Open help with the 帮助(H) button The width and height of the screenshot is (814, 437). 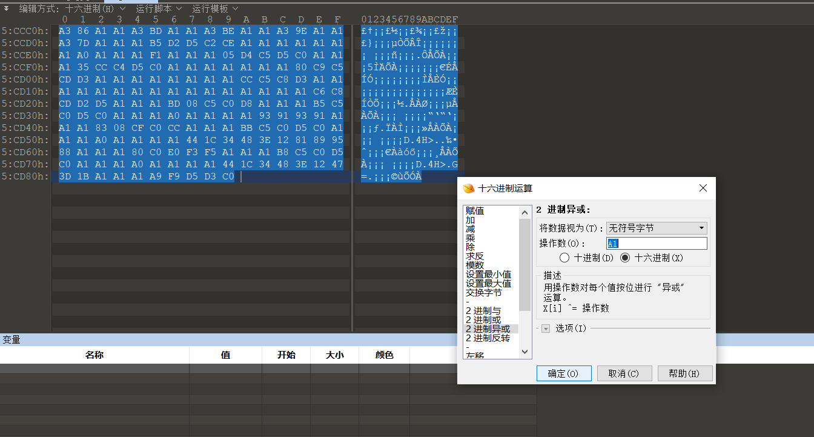click(685, 373)
